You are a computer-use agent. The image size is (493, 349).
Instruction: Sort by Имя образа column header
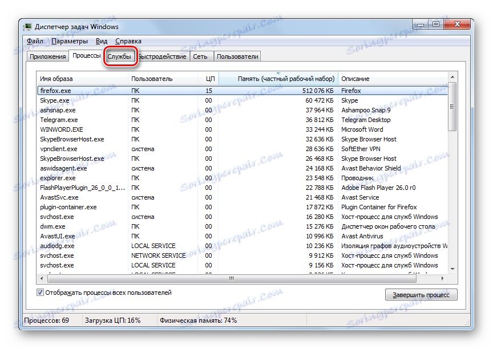82,79
